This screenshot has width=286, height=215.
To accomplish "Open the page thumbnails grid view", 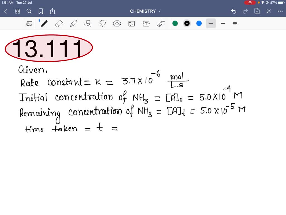I will 17,11.
